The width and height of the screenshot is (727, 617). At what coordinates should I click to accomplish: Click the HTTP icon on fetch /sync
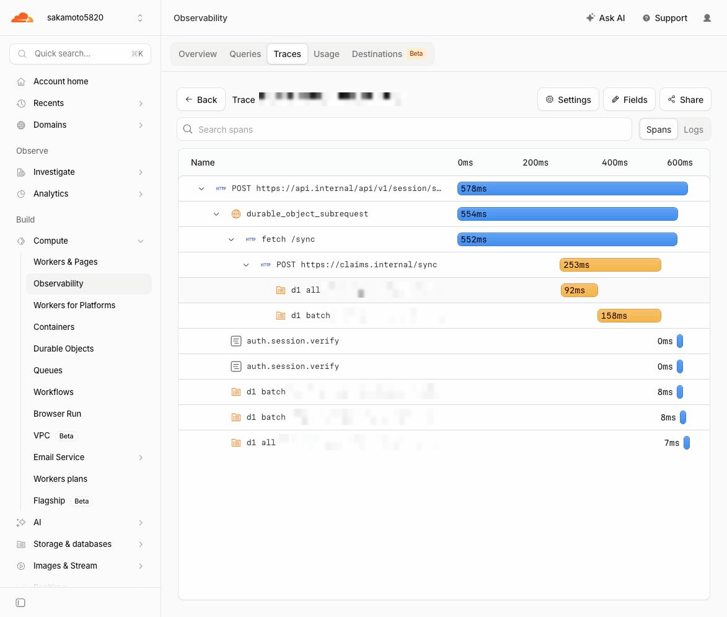250,239
